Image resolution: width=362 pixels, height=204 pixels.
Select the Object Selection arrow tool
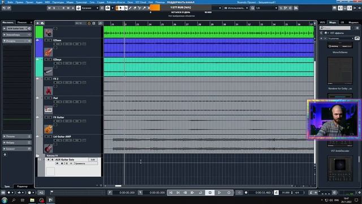(120, 8)
